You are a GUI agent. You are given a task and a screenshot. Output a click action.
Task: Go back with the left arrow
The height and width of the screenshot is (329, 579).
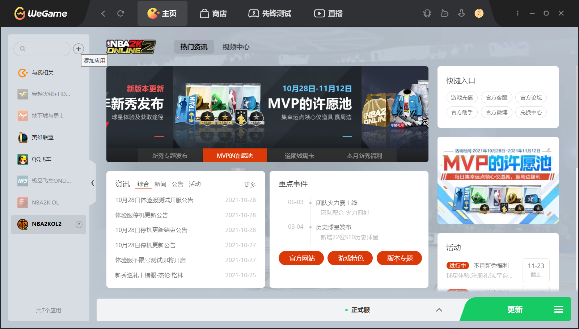pos(103,13)
